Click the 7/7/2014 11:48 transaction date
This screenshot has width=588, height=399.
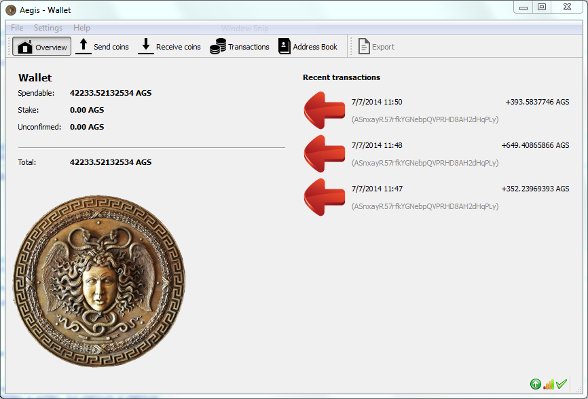click(377, 145)
